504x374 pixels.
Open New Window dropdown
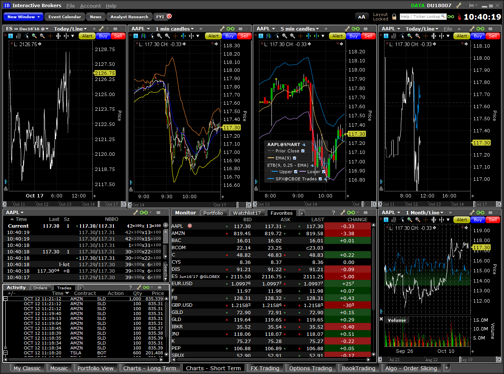pyautogui.click(x=23, y=17)
